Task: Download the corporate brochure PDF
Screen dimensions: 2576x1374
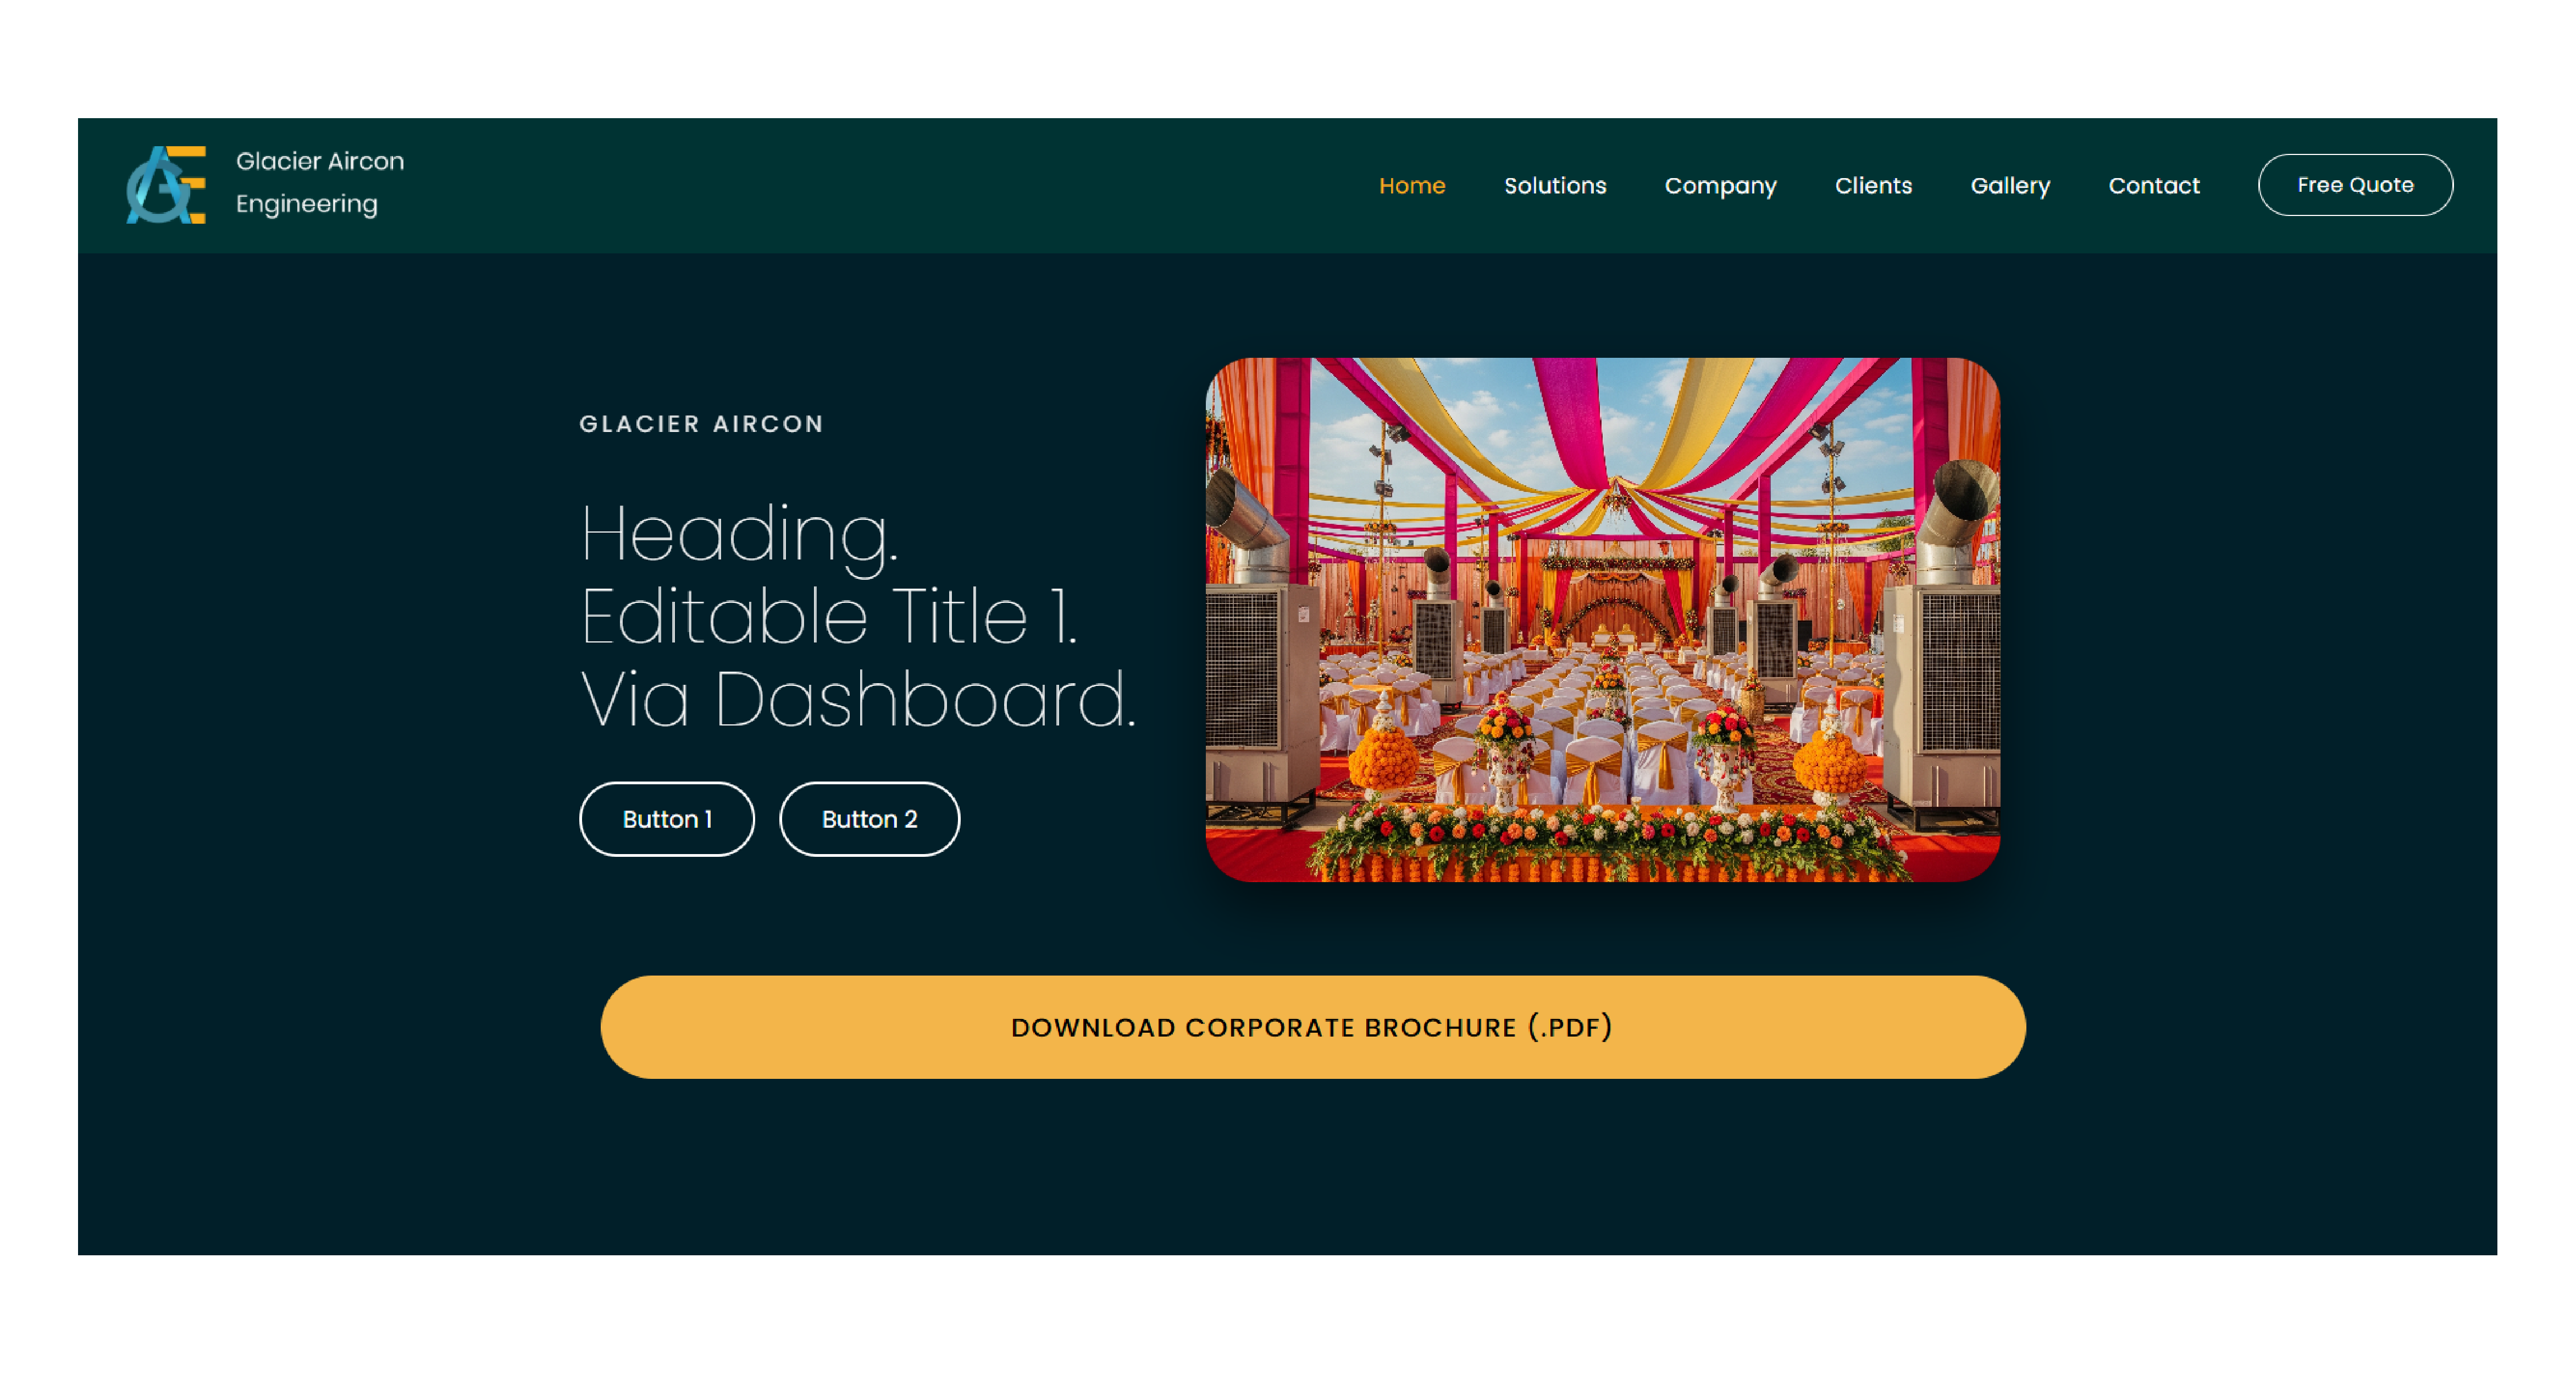Action: click(1312, 1027)
